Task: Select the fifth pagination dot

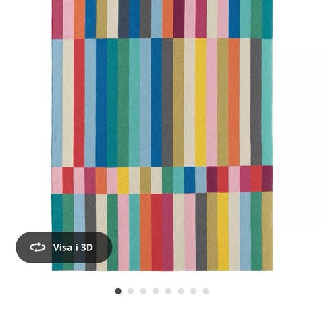Action: pos(168,291)
